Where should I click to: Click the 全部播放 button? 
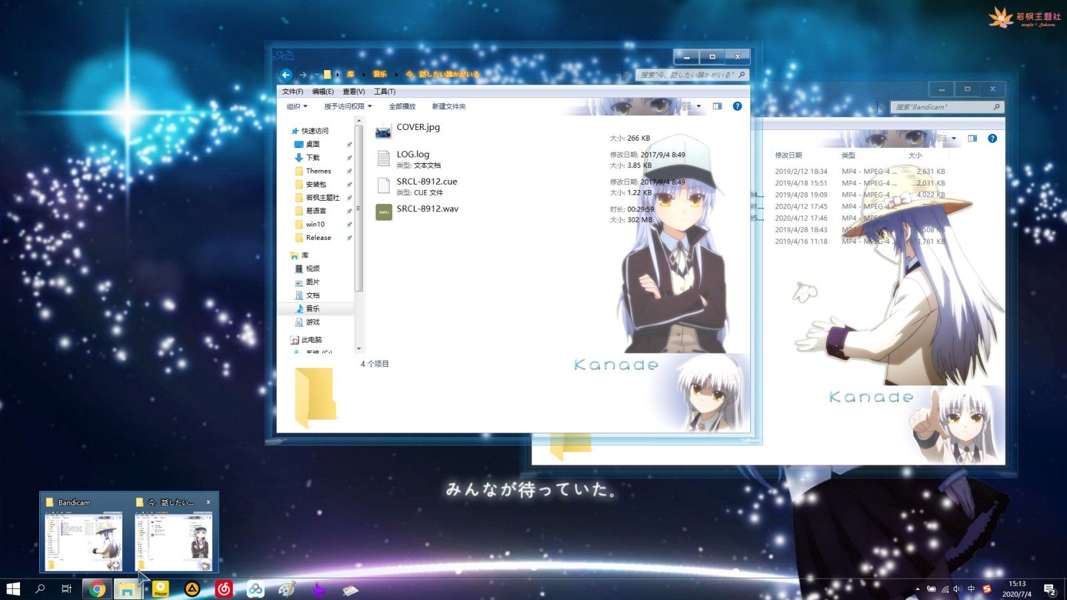tap(402, 107)
